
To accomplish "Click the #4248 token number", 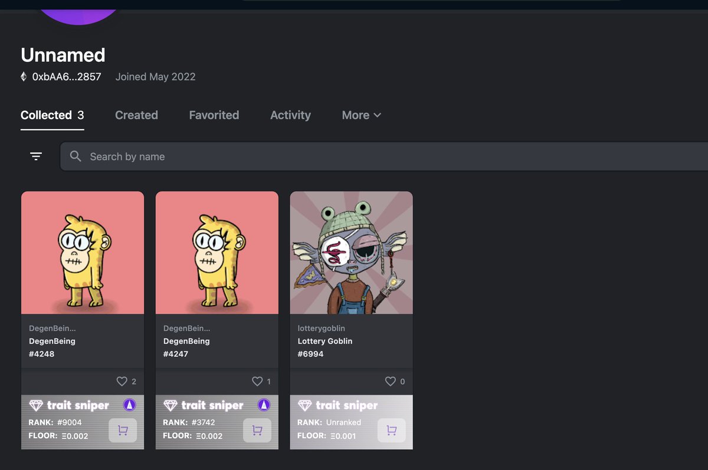I will [42, 354].
